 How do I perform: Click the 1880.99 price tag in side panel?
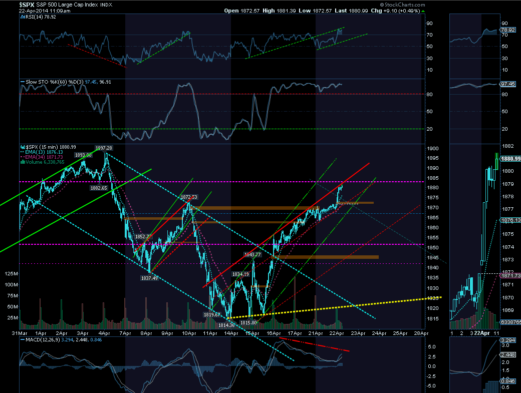click(510, 159)
